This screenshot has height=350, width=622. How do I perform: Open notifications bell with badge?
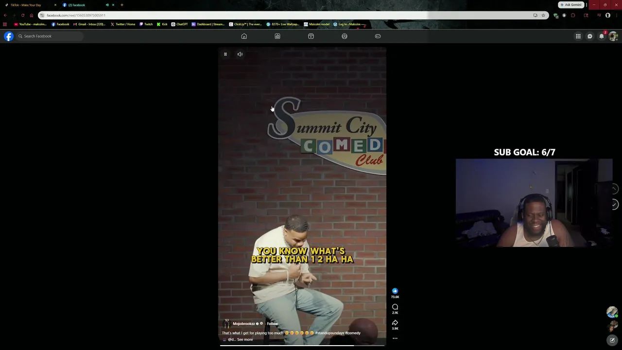click(x=602, y=36)
